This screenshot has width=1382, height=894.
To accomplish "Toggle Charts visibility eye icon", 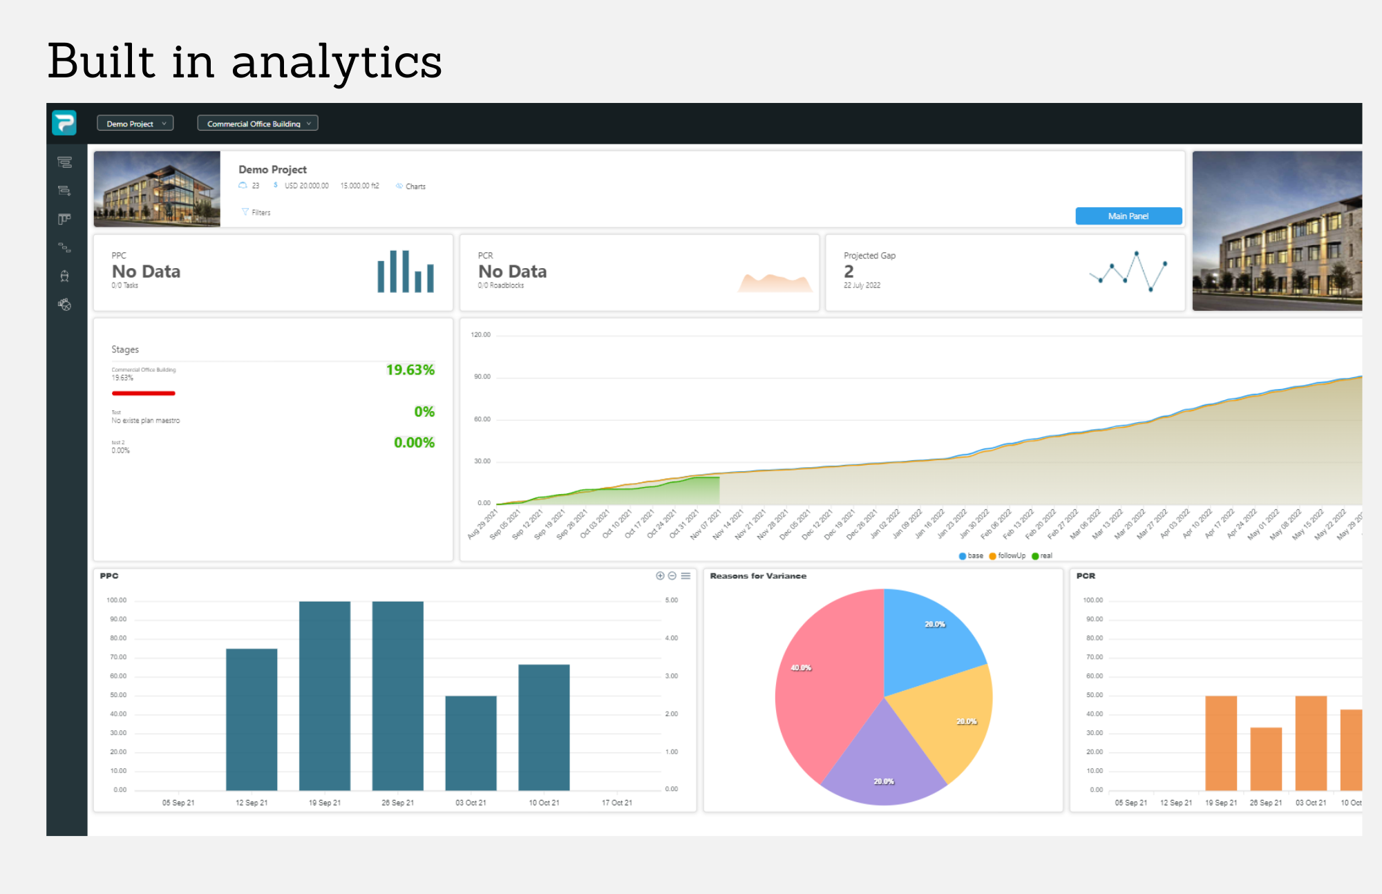I will [399, 186].
